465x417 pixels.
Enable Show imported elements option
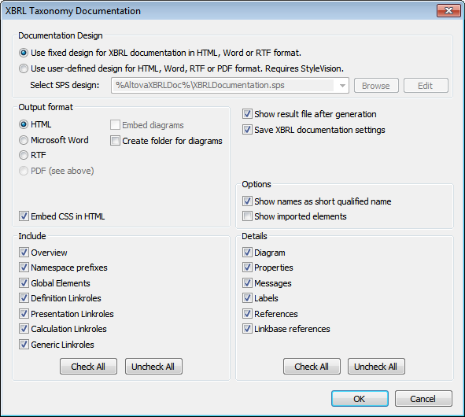247,216
